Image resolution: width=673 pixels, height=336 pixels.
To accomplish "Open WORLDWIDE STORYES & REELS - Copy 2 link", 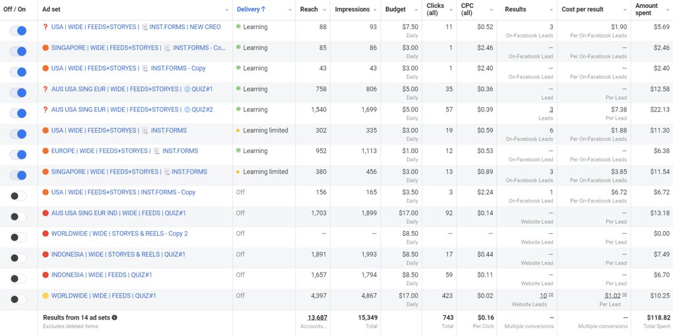I will (119, 234).
